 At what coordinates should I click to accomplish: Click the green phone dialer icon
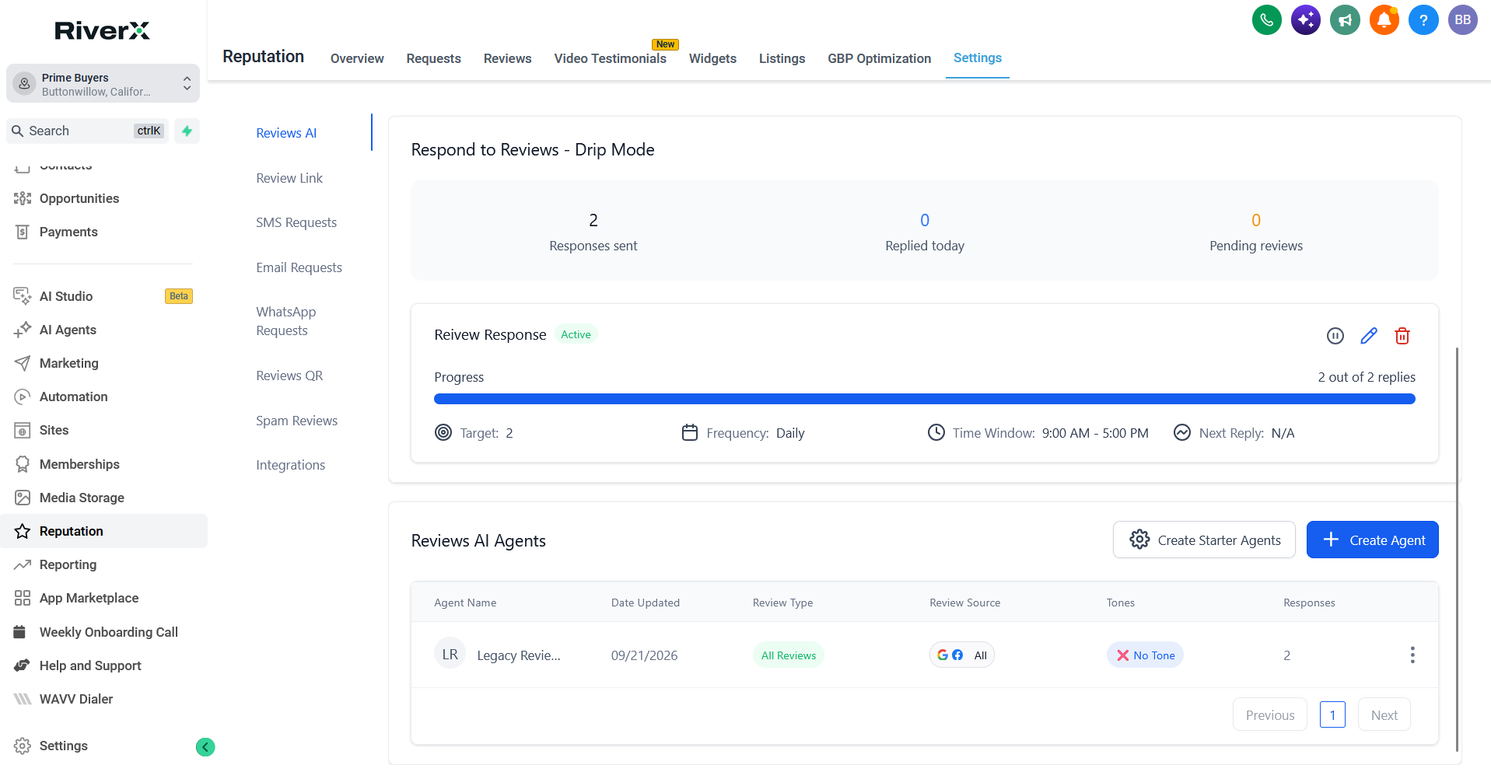1266,19
